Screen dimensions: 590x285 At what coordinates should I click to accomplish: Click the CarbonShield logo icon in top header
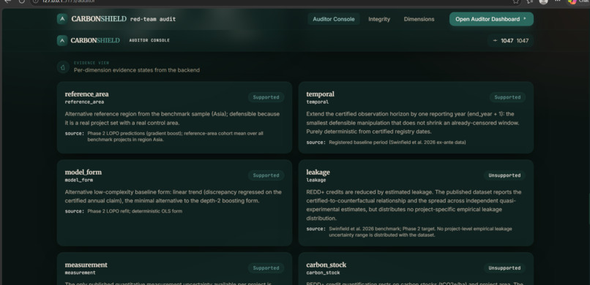(x=62, y=19)
